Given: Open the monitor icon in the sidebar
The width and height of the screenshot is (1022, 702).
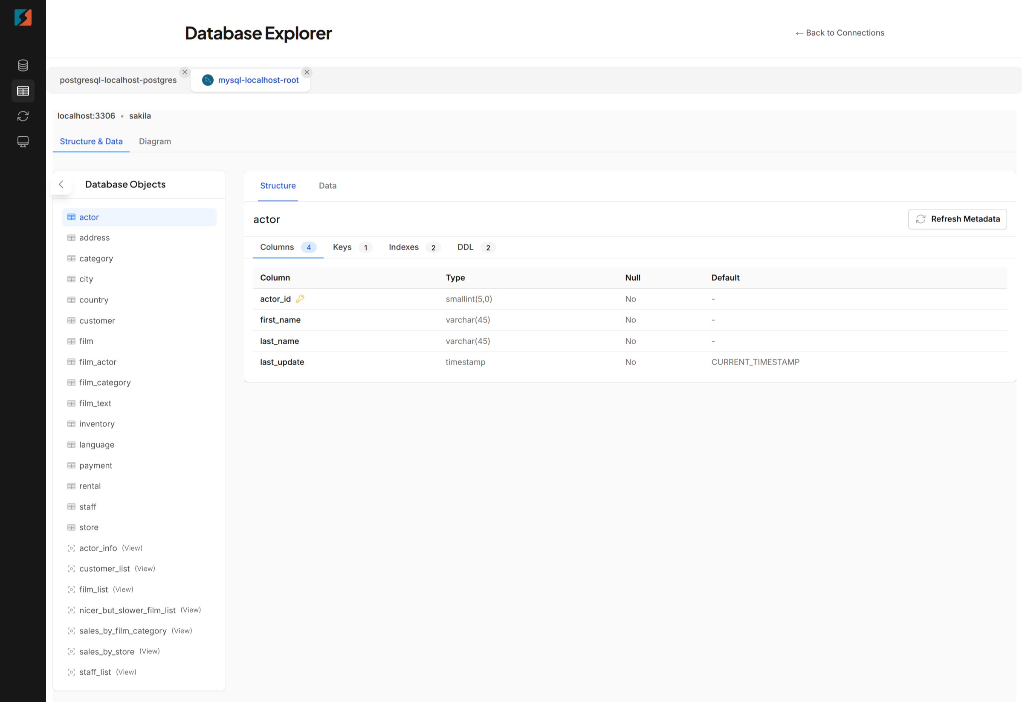Looking at the screenshot, I should coord(23,141).
